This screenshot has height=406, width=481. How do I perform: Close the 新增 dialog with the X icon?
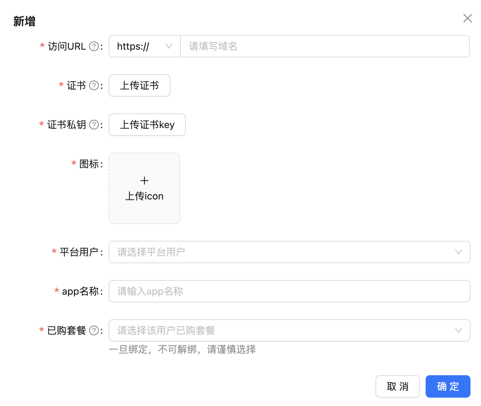[x=467, y=18]
